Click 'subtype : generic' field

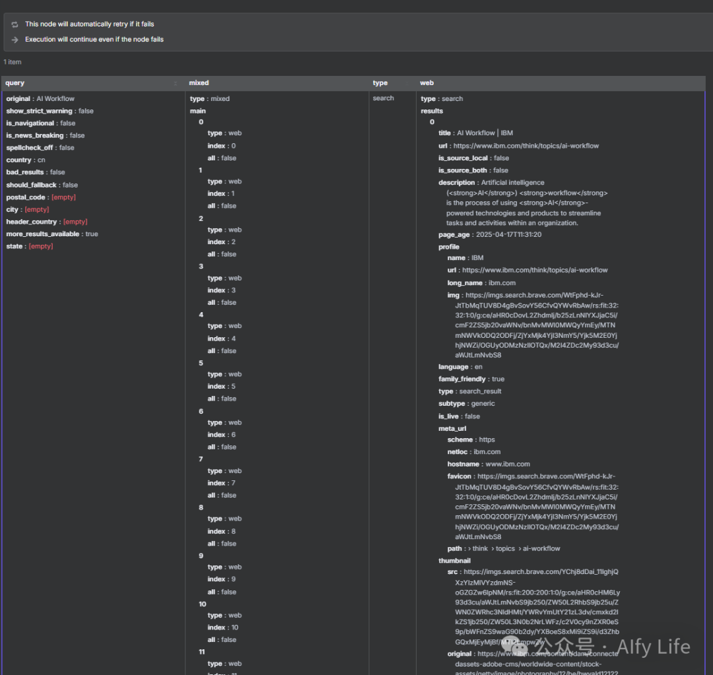pyautogui.click(x=467, y=404)
